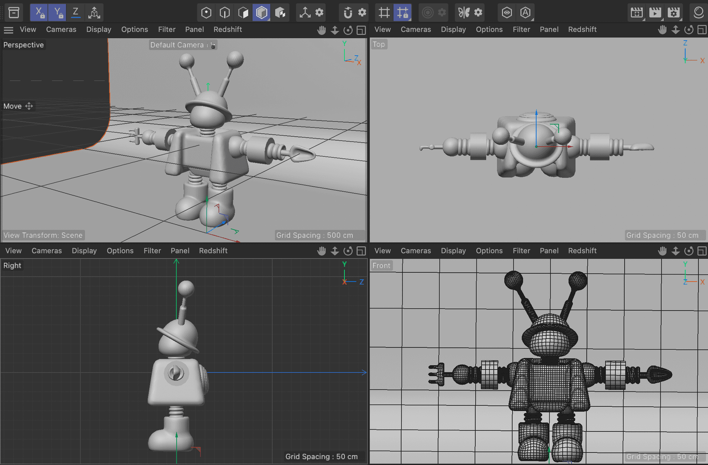Click the Render to Picture Viewer icon
Image resolution: width=708 pixels, height=465 pixels.
[x=655, y=13]
